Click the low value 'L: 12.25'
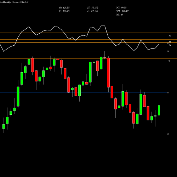 [x=92, y=11]
